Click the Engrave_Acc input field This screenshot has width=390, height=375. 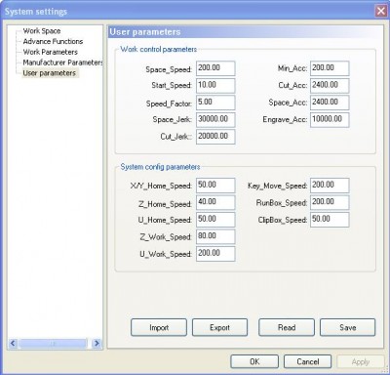pos(330,119)
